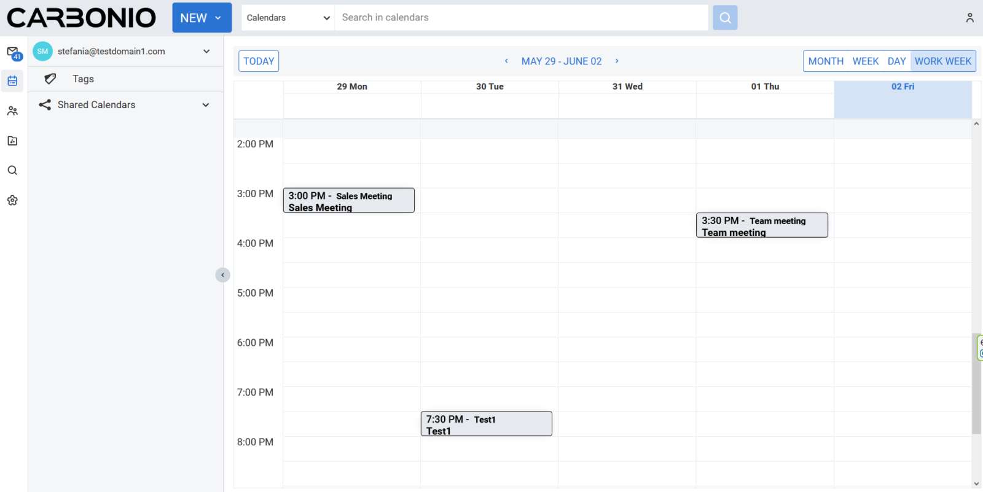Viewport: 983px width, 492px height.
Task: Expand the NEW button dropdown
Action: coord(218,18)
